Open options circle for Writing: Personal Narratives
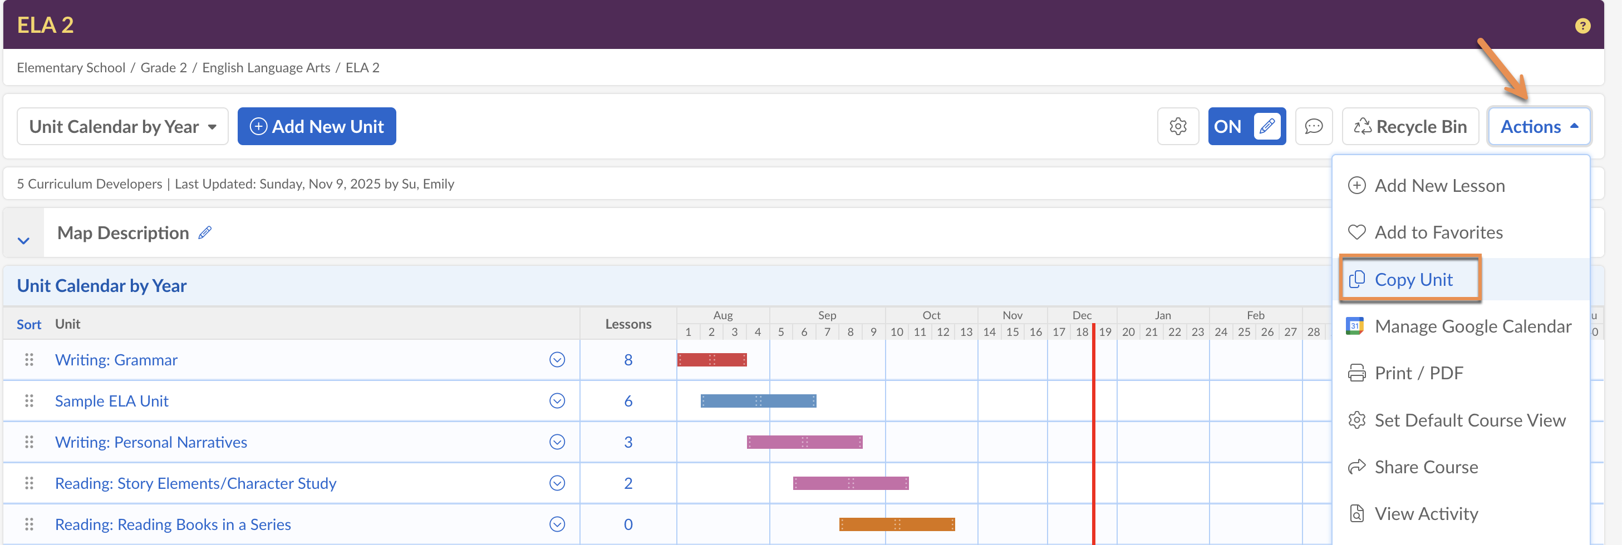 click(x=557, y=443)
